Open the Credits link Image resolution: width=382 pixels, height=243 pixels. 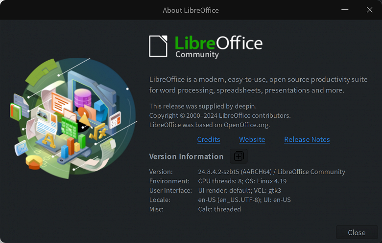tap(209, 139)
